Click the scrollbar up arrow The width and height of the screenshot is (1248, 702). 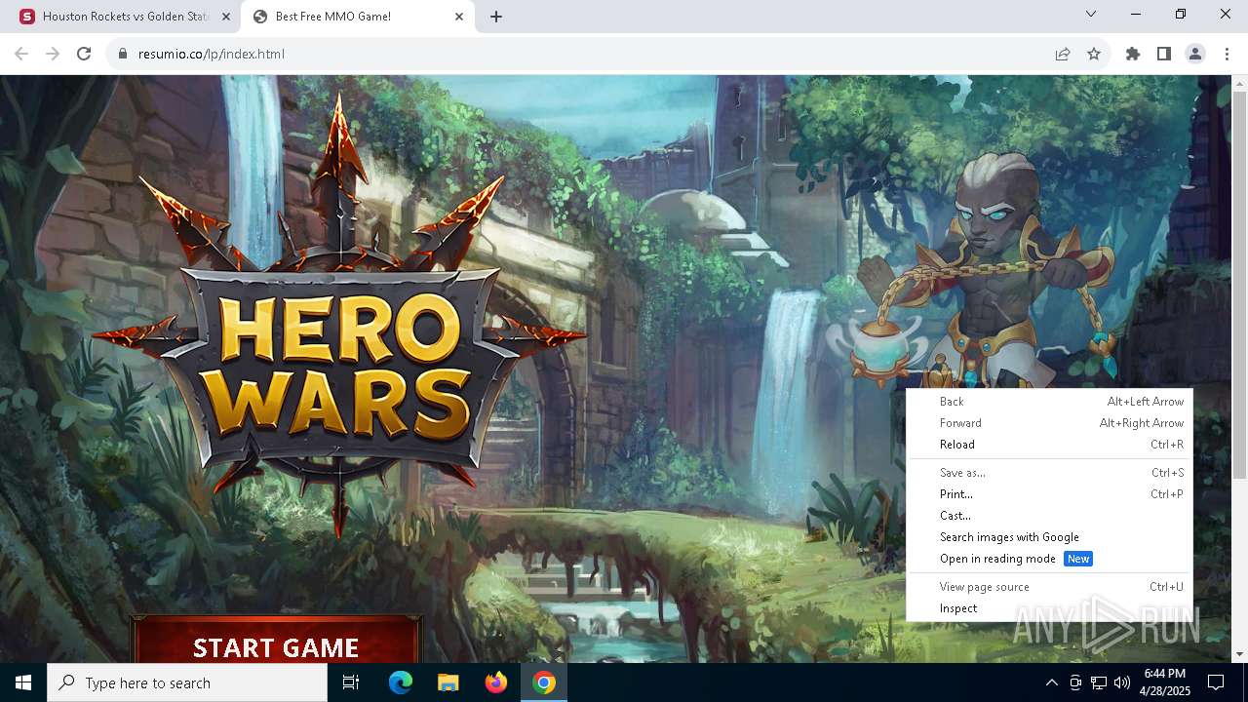tap(1239, 84)
